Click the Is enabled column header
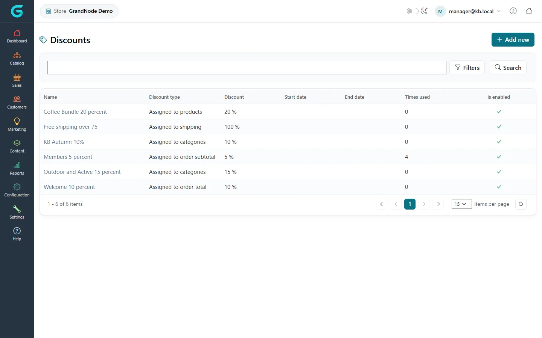Viewport: 542px width, 338px height. point(499,97)
